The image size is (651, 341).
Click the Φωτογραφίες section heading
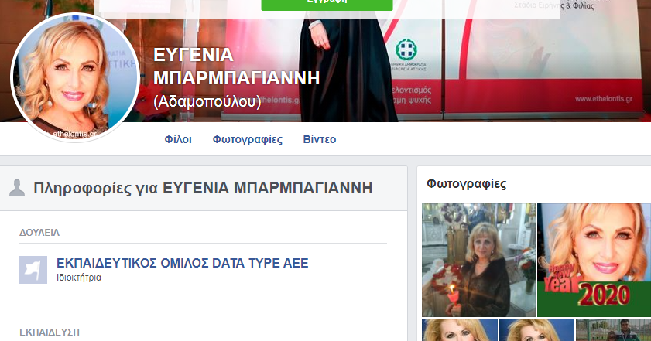click(x=466, y=184)
